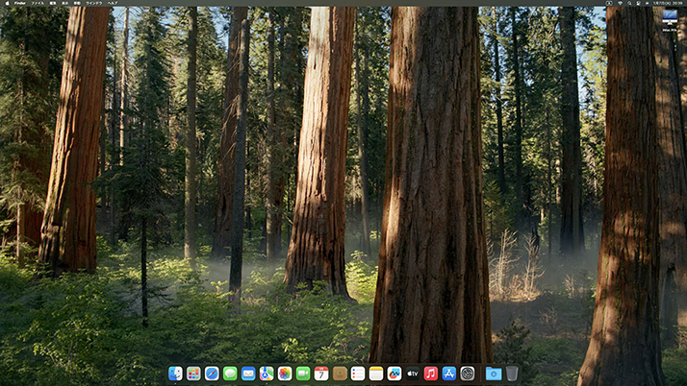Open the ヘルプ menu
The image size is (687, 386).
pos(113,3)
